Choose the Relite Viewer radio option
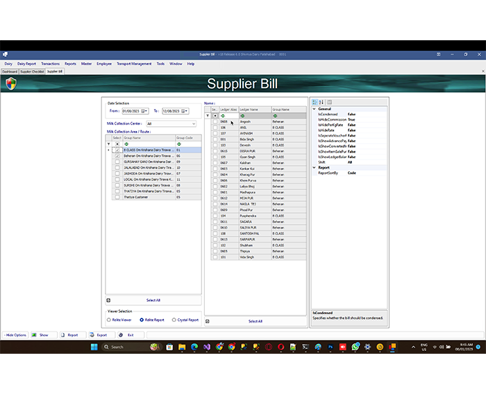This screenshot has width=486, height=394. (108, 320)
